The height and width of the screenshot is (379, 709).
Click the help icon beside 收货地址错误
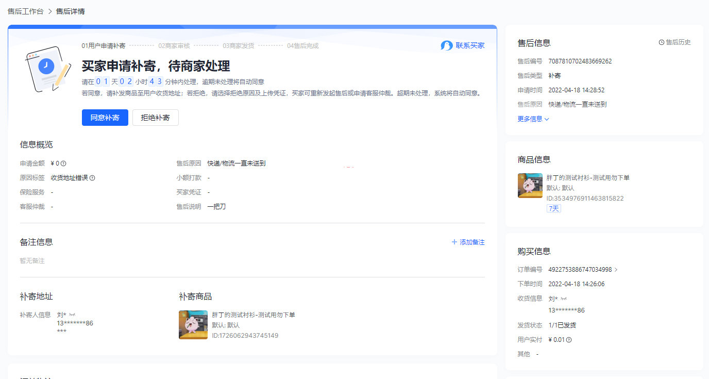pos(92,178)
